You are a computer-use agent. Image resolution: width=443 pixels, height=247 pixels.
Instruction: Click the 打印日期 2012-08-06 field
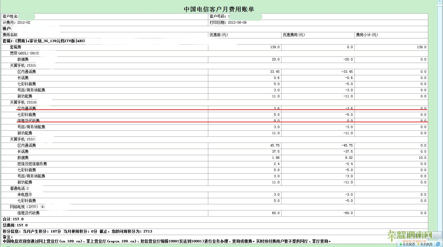pyautogui.click(x=228, y=23)
